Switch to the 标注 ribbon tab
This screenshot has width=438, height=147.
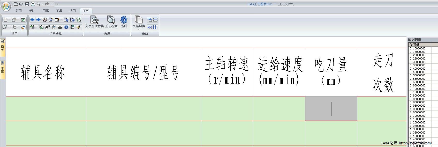pyautogui.click(x=32, y=11)
